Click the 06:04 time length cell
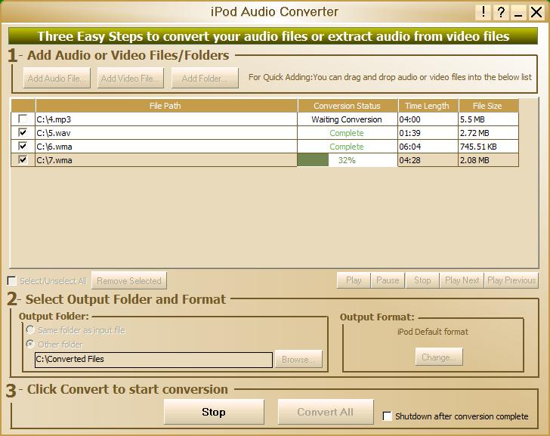550x436 pixels. click(x=428, y=147)
